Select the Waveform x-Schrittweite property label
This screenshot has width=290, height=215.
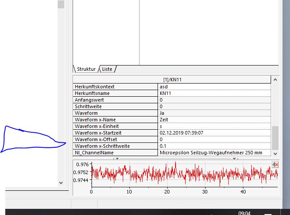click(115, 146)
